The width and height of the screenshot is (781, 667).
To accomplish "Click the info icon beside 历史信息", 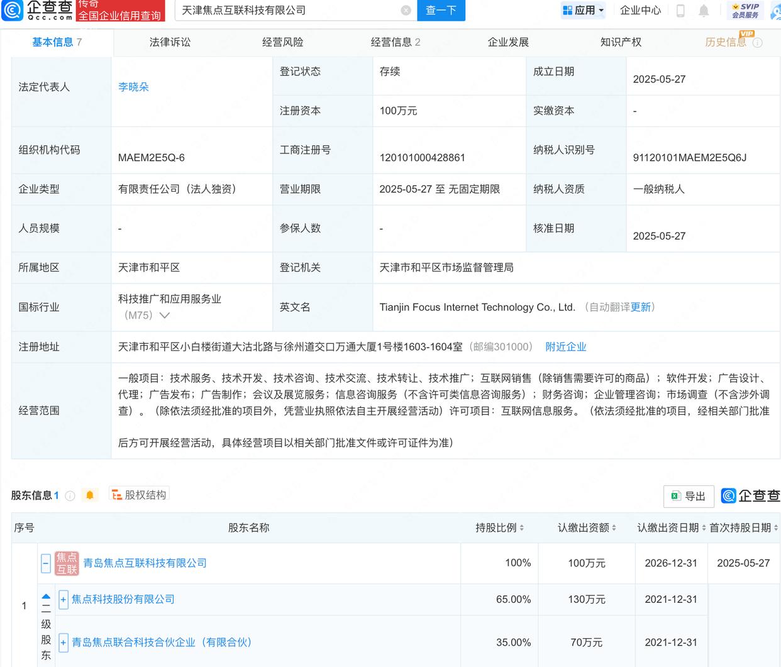I will (x=758, y=43).
